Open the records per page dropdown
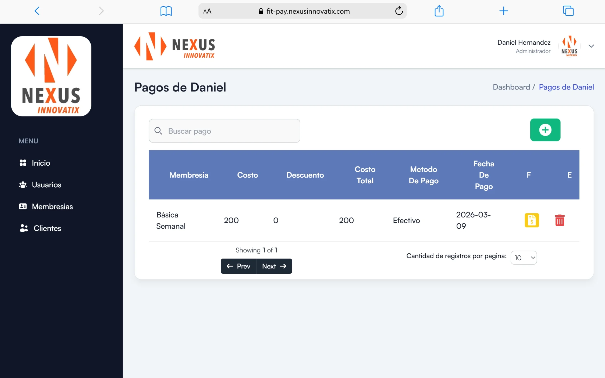 point(524,258)
